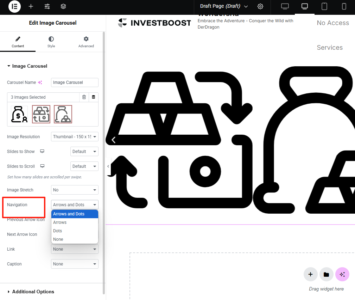Click the AI sparkle beside Carousel Name

click(39, 82)
